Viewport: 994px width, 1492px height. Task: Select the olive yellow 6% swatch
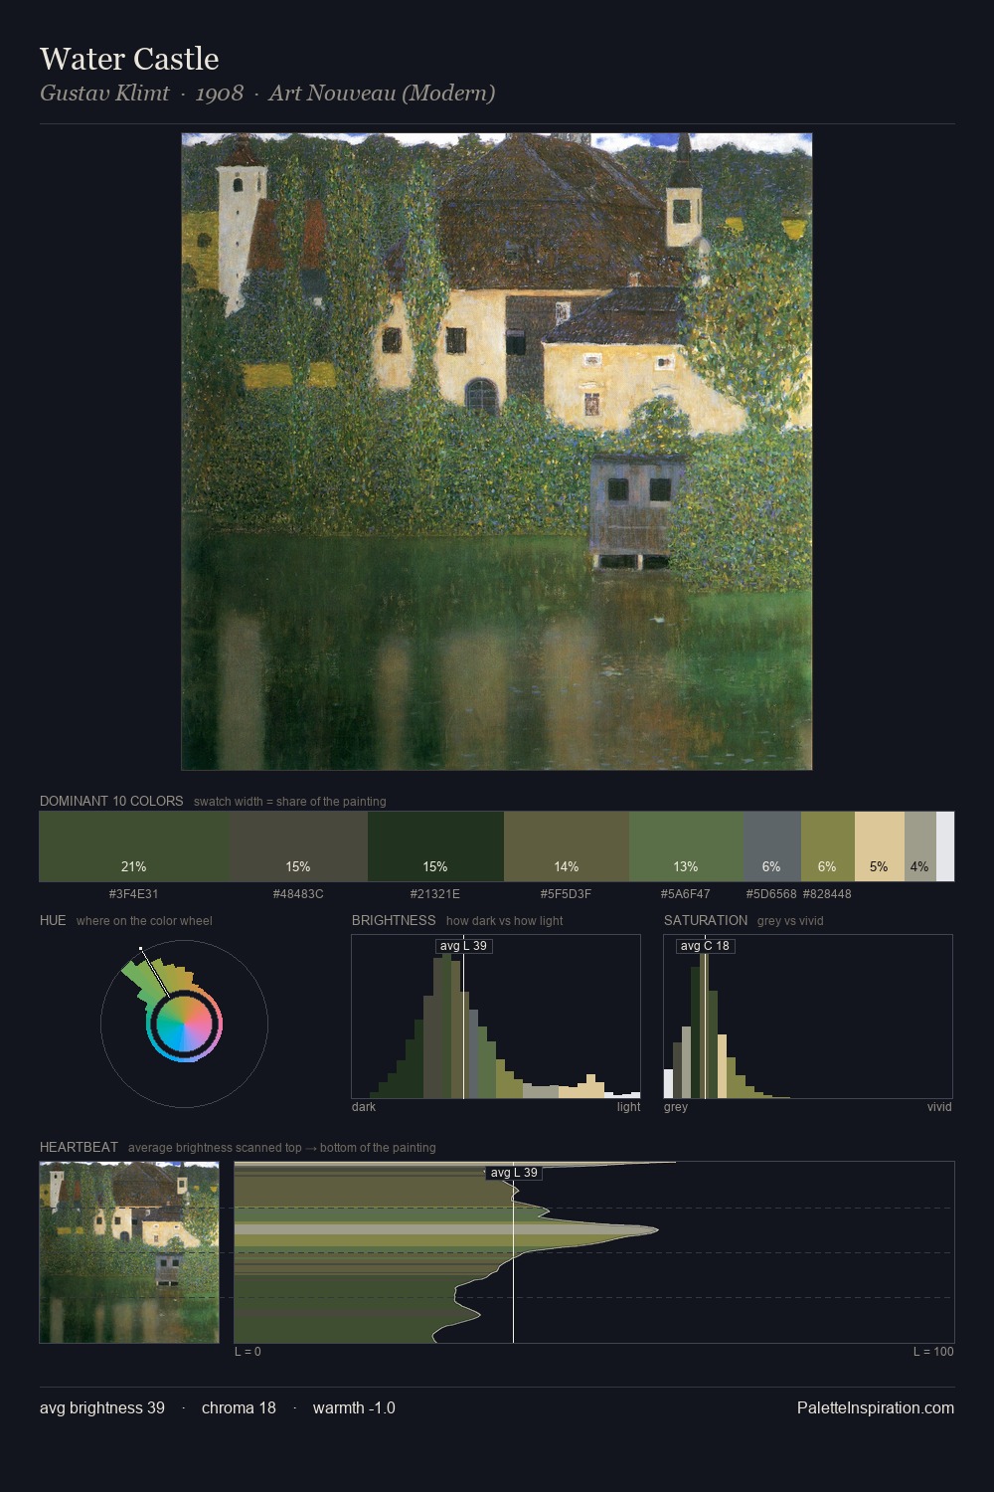[828, 846]
